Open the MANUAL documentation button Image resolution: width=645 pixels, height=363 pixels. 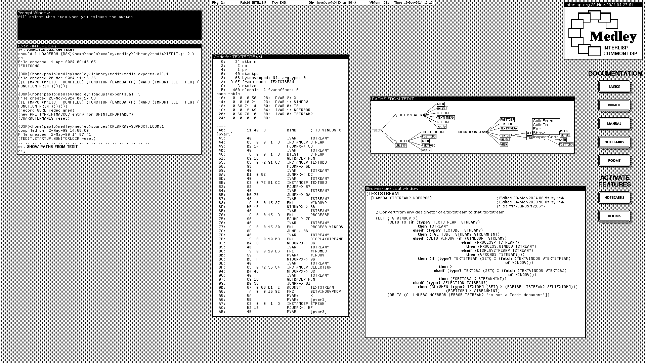point(614,124)
